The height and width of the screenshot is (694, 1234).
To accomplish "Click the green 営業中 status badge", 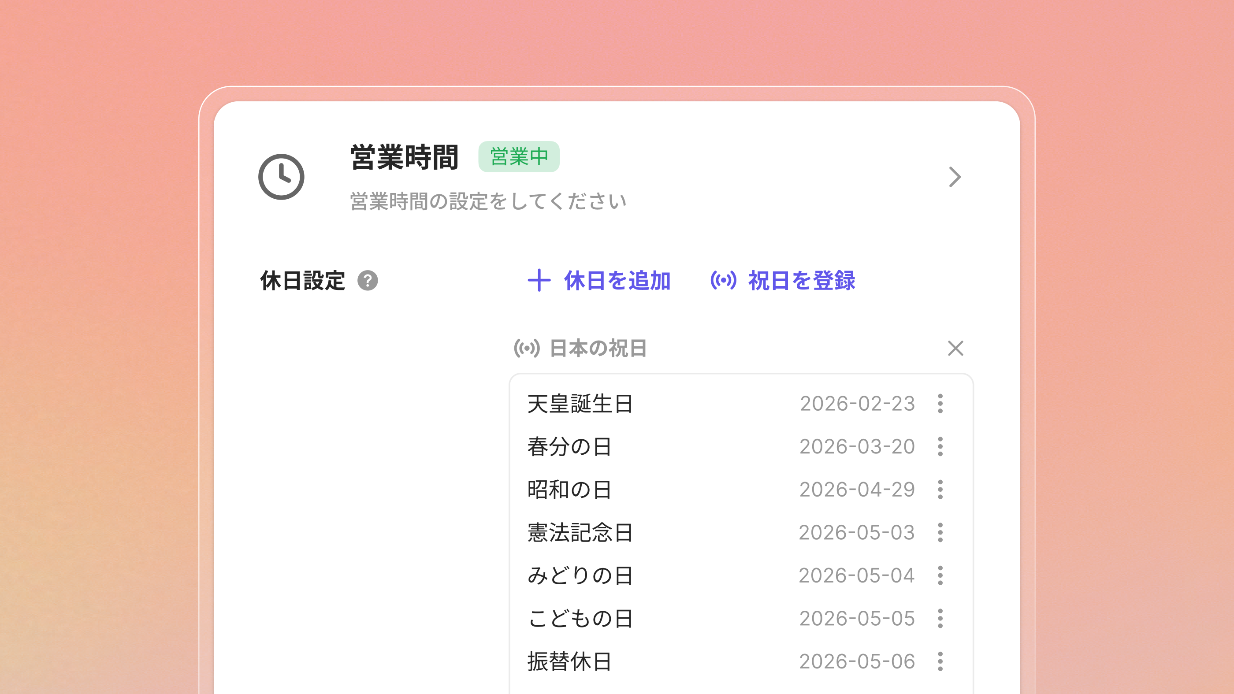I will [519, 156].
